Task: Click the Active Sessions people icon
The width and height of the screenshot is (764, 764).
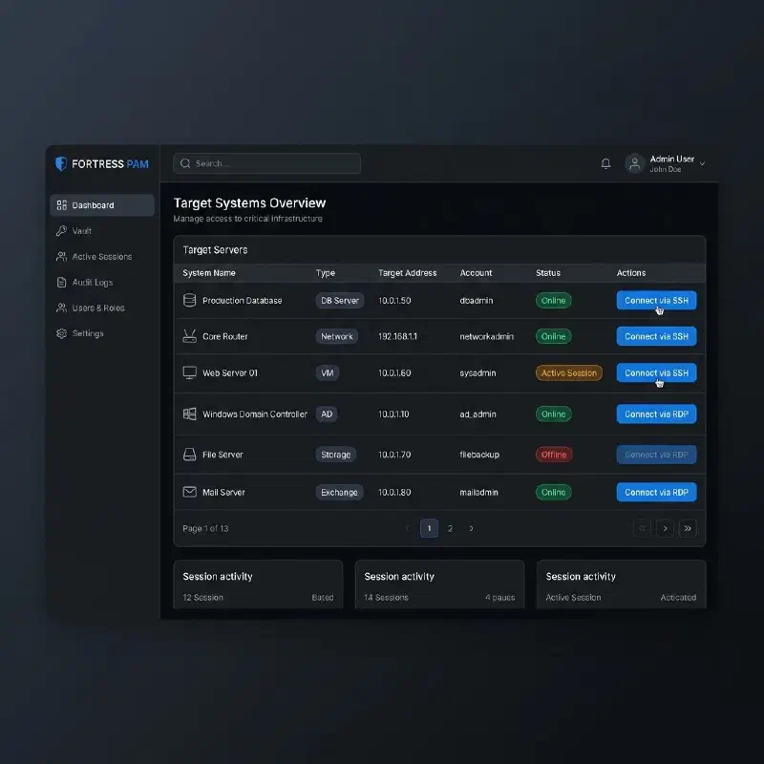Action: point(61,256)
